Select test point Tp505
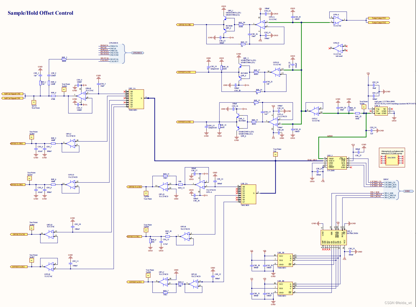The height and width of the screenshot is (307, 416). [x=32, y=228]
